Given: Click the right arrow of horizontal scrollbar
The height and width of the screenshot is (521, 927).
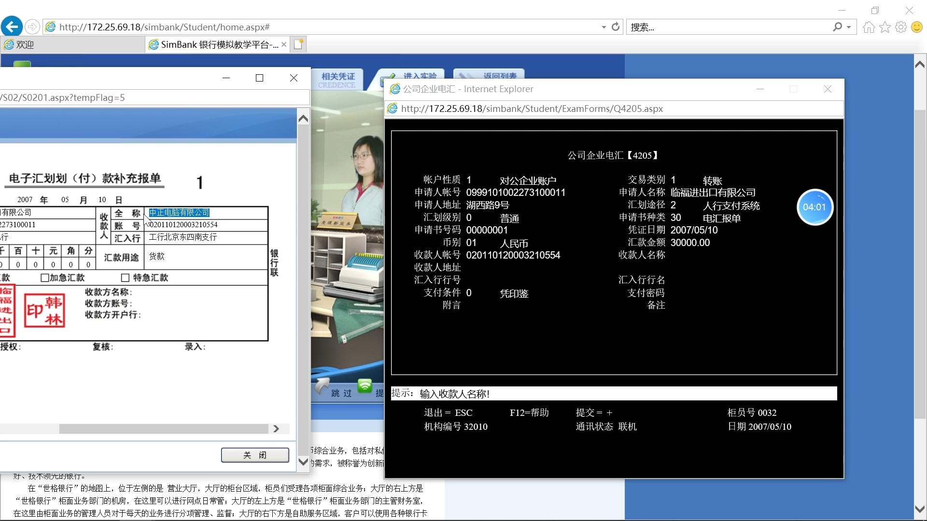Looking at the screenshot, I should click(276, 429).
